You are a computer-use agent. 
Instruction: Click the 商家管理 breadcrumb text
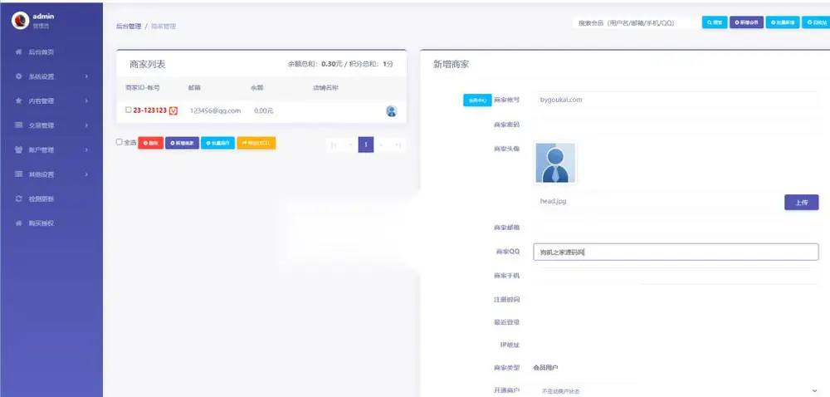pos(164,26)
